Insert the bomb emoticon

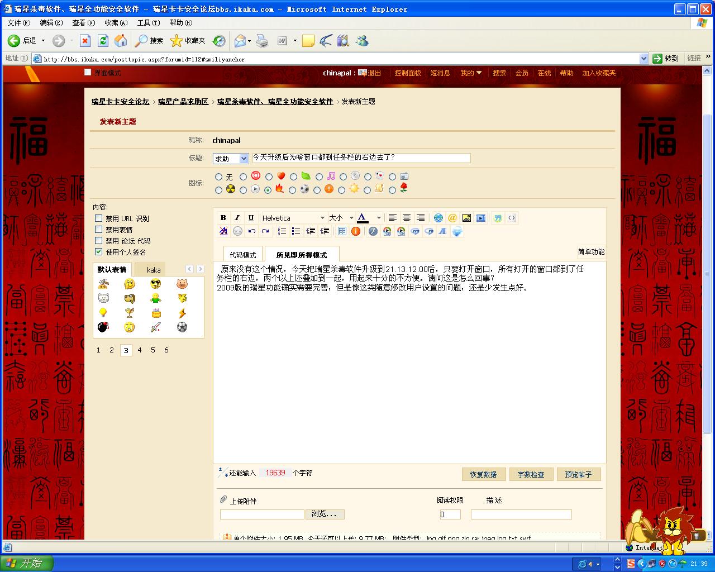[x=103, y=327]
